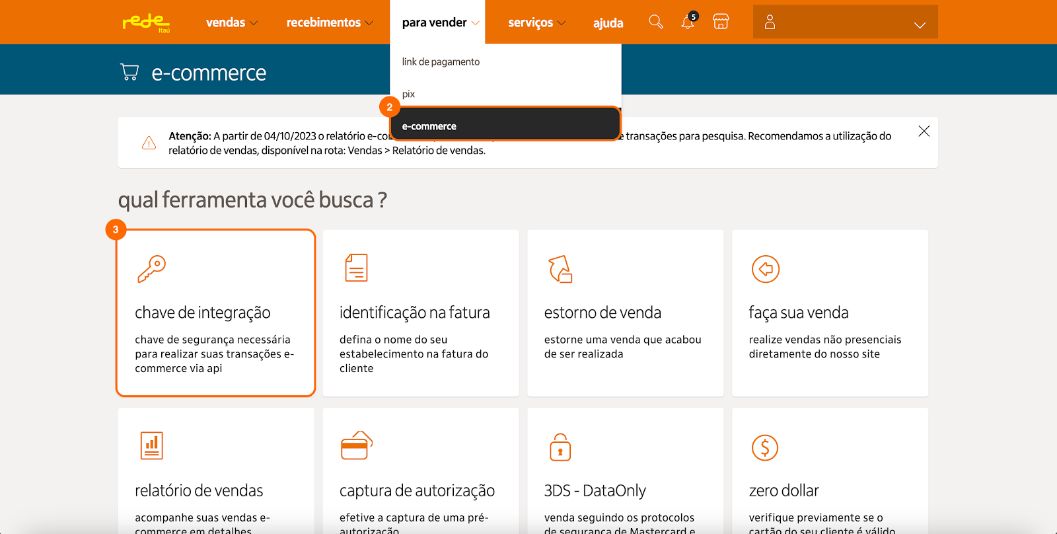The width and height of the screenshot is (1057, 534).
Task: Click the user profile icon
Action: [770, 22]
